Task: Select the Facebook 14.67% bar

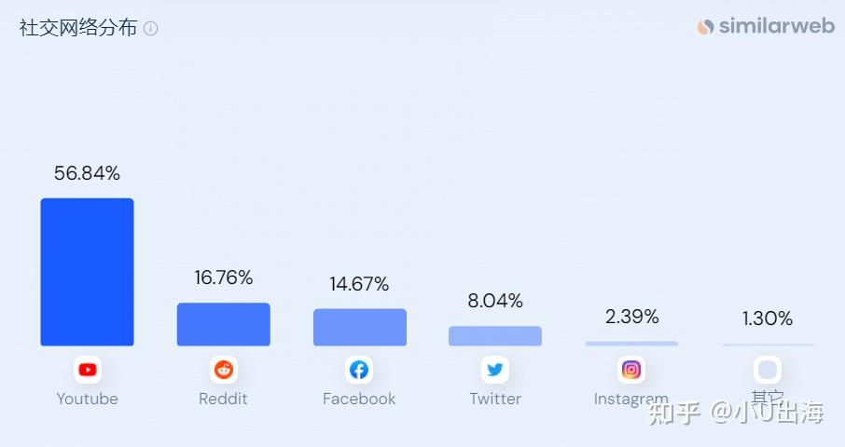Action: (359, 327)
